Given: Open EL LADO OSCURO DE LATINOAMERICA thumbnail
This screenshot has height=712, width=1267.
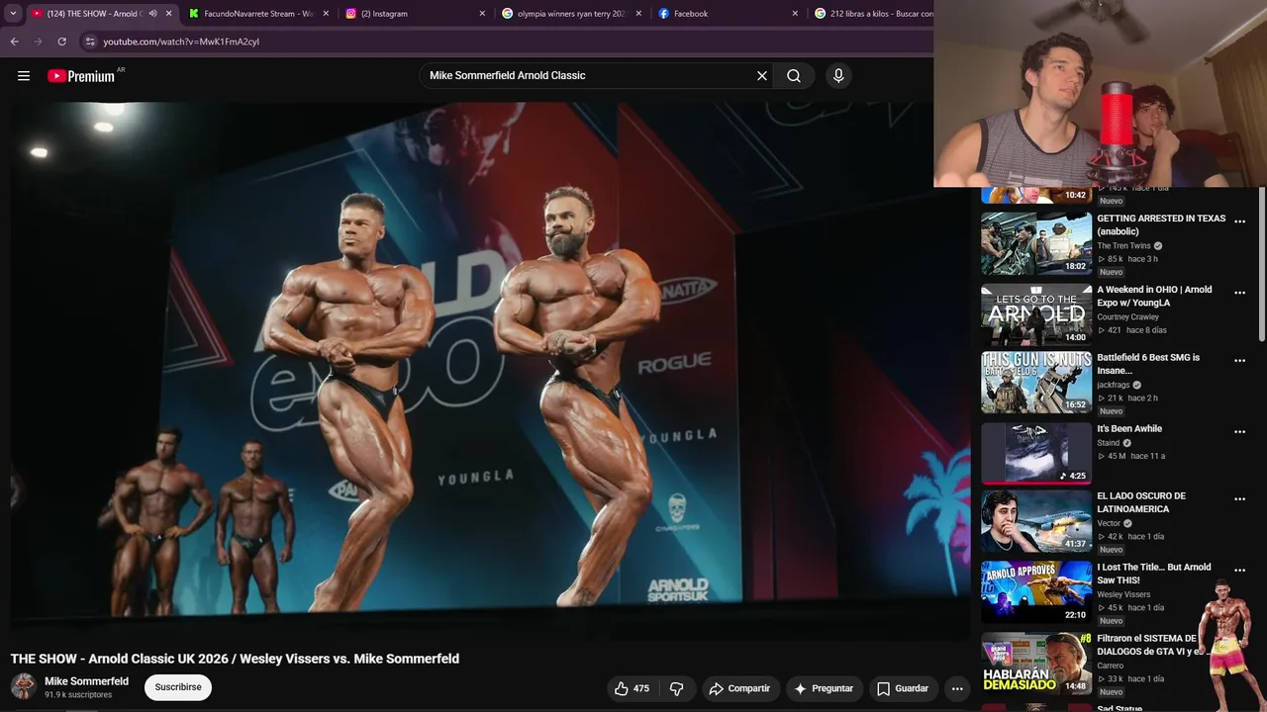Looking at the screenshot, I should (1036, 521).
